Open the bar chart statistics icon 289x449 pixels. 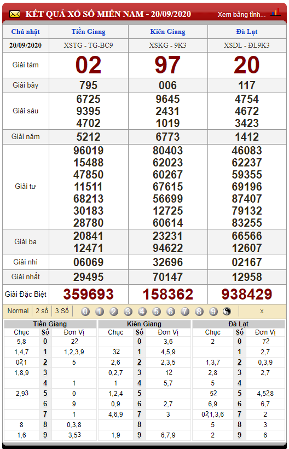[275, 12]
